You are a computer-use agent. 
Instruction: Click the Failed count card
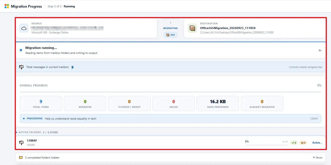[174, 103]
